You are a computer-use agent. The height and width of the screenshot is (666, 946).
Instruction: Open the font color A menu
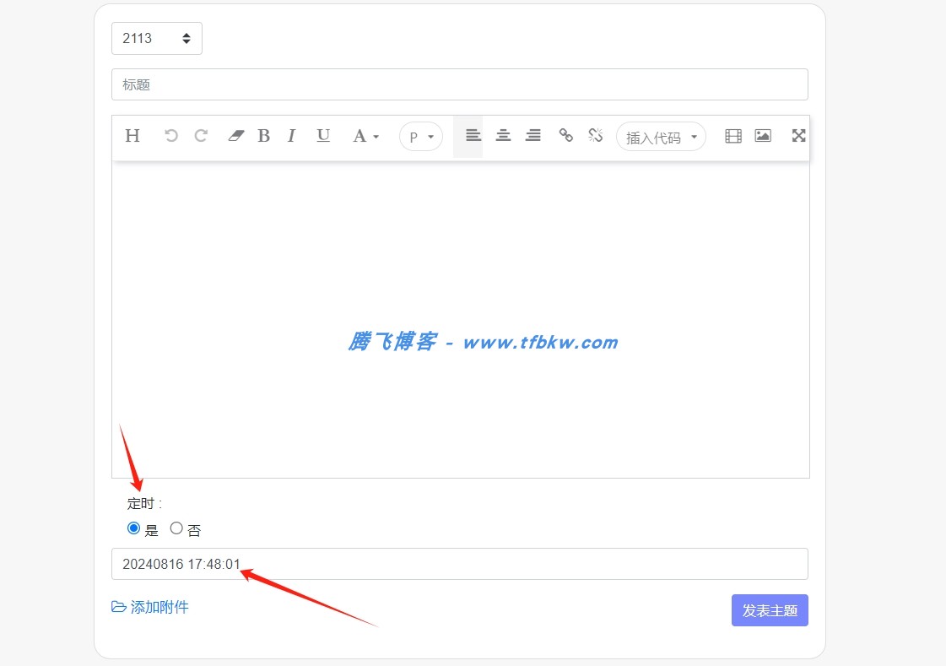[x=365, y=136]
